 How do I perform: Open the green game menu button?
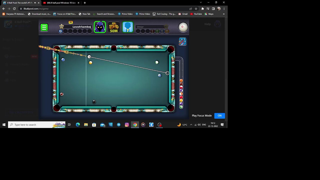pyautogui.click(x=44, y=27)
